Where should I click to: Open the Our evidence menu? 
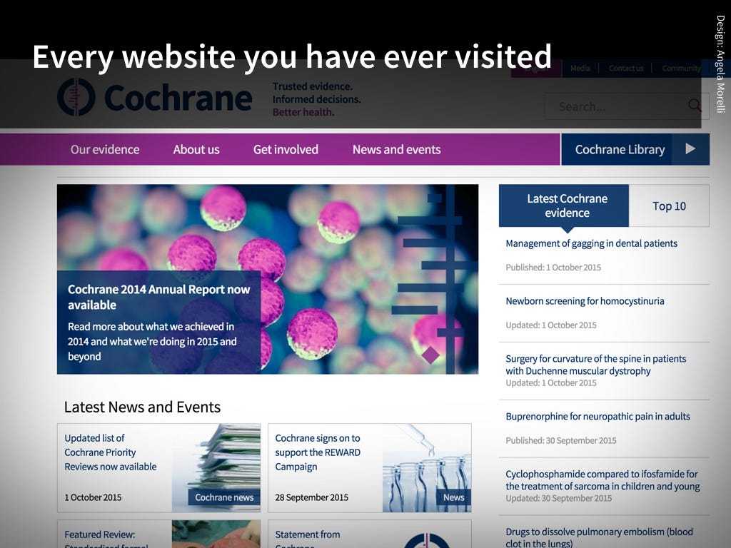click(x=105, y=150)
